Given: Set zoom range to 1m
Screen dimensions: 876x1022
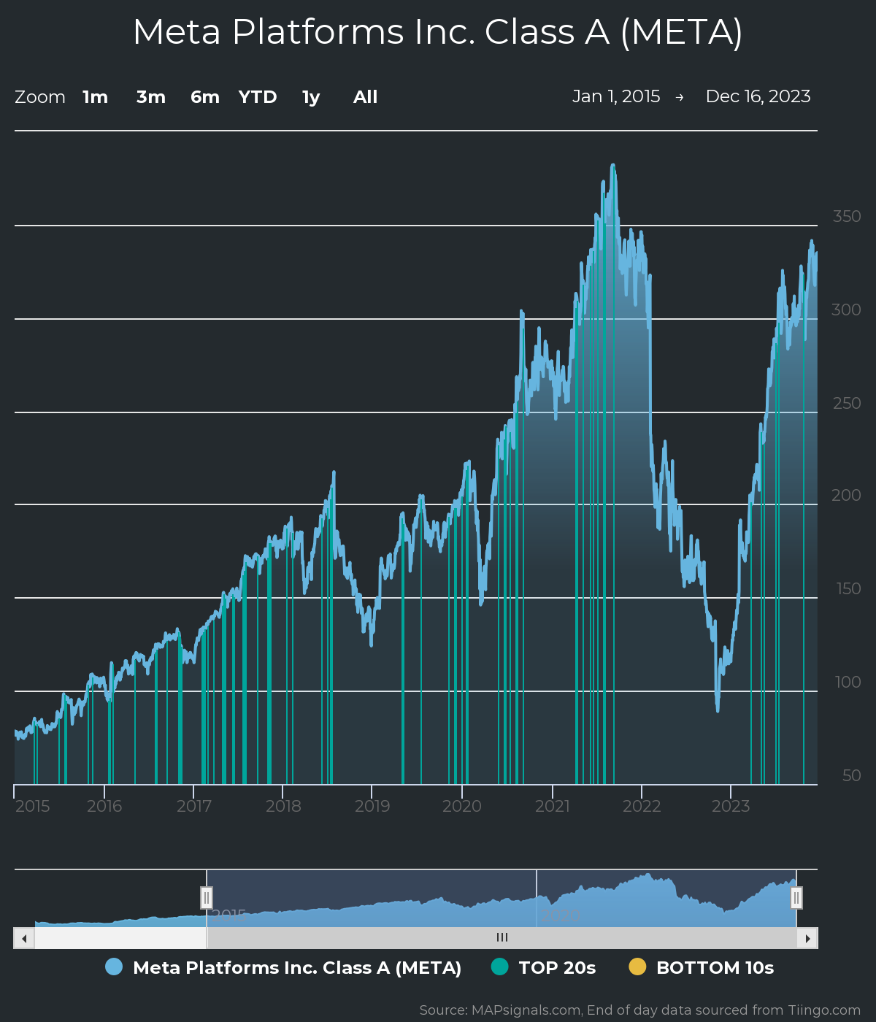Looking at the screenshot, I should tap(95, 97).
